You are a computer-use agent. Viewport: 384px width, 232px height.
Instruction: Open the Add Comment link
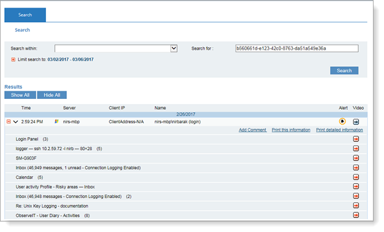pos(253,130)
